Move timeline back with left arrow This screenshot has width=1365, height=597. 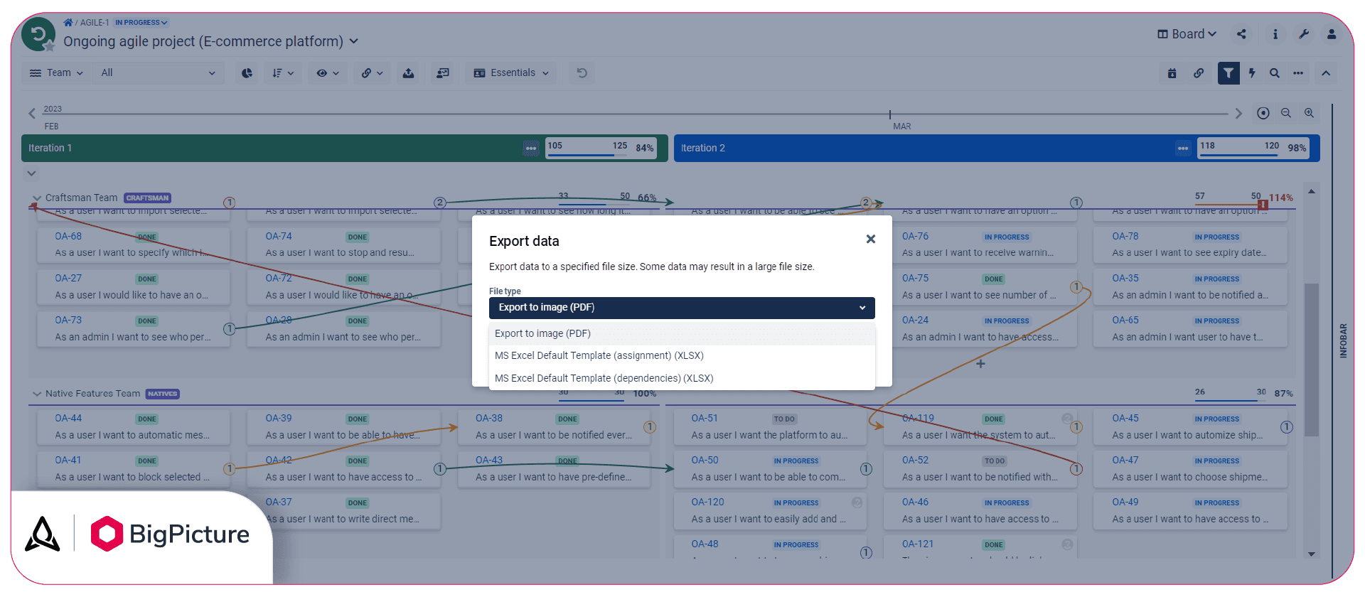coord(32,113)
